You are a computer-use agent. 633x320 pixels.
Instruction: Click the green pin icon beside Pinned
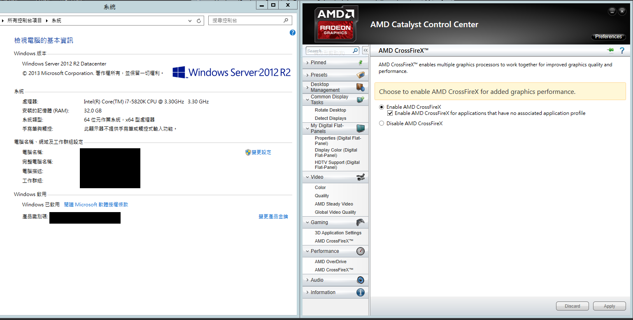point(361,63)
